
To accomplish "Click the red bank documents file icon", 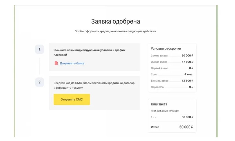I will click(x=56, y=63).
